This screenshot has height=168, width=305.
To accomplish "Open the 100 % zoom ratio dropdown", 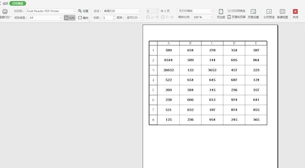I will tap(203, 17).
